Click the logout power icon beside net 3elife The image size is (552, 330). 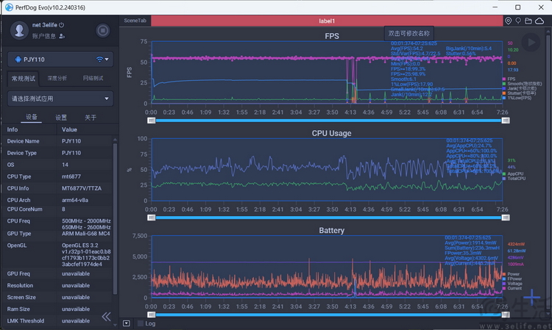(62, 25)
